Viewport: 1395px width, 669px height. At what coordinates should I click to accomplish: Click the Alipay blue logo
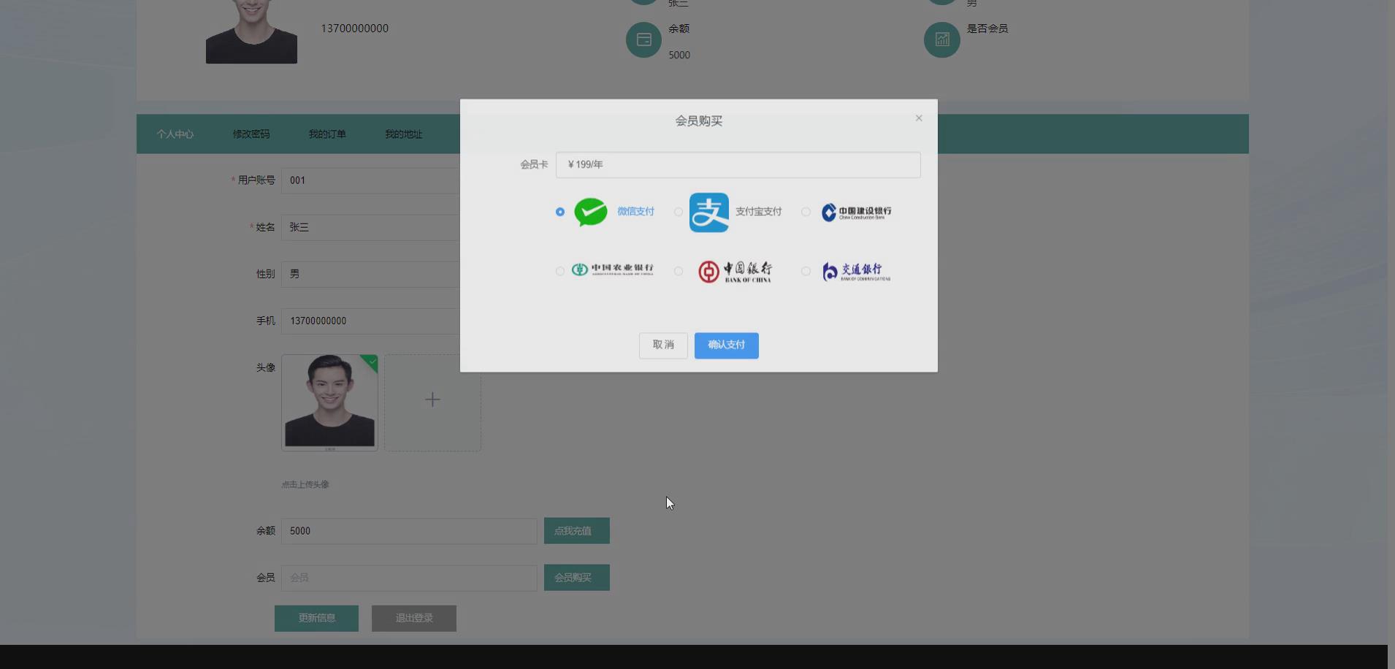(709, 212)
